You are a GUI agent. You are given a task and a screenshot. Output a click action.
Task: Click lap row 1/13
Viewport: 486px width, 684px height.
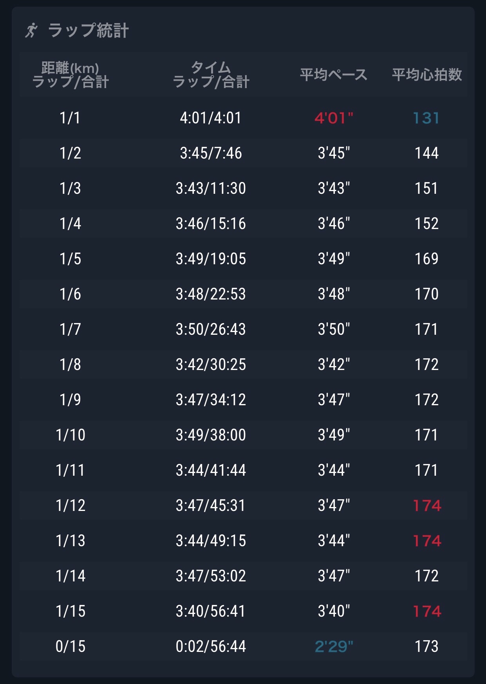[70, 541]
